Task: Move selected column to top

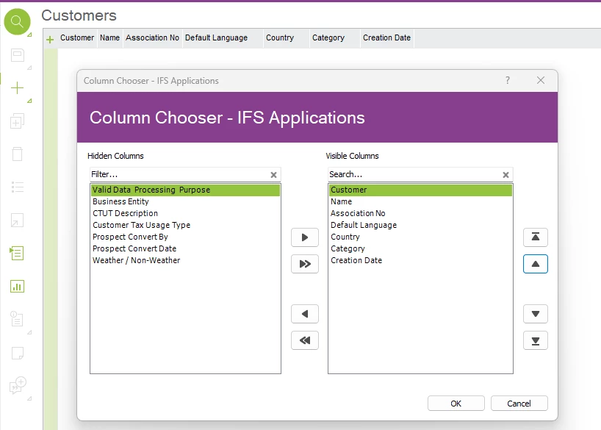Action: coord(535,237)
